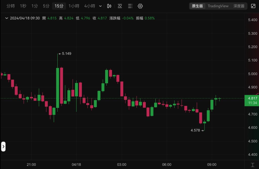Open the technical indicators panel
The image size is (259, 169).
(120, 6)
